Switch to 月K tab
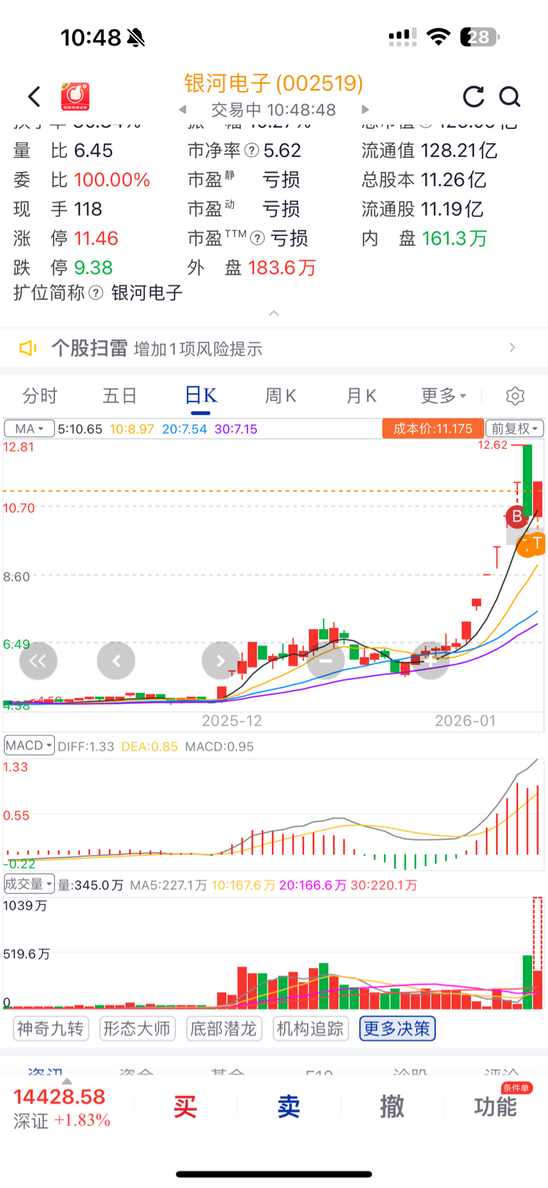Image resolution: width=548 pixels, height=1188 pixels. click(x=362, y=396)
